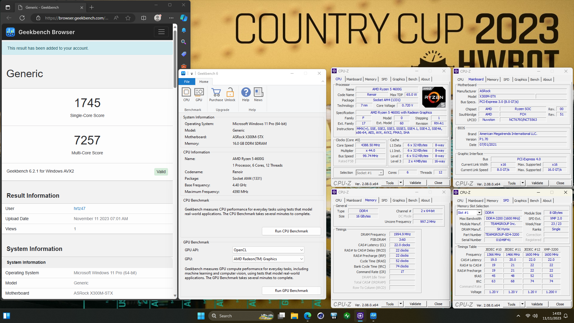This screenshot has width=574, height=323.
Task: Click Close in the CPU-Z SPD window
Action: [x=560, y=304]
